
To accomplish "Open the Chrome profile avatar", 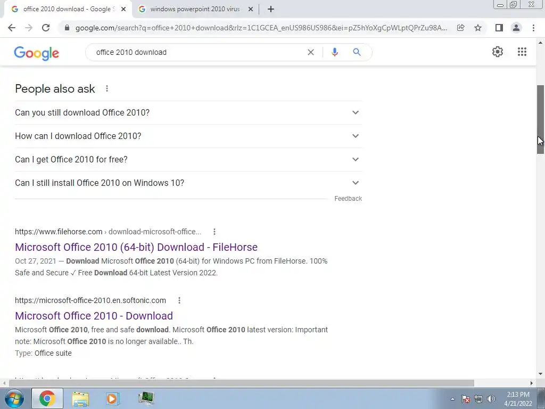I will coord(516,28).
